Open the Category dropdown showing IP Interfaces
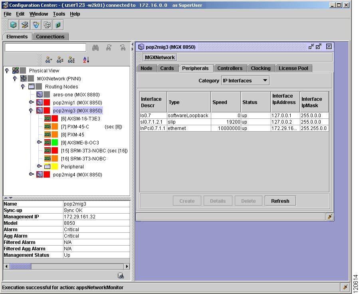359x294 pixels. [x=246, y=81]
